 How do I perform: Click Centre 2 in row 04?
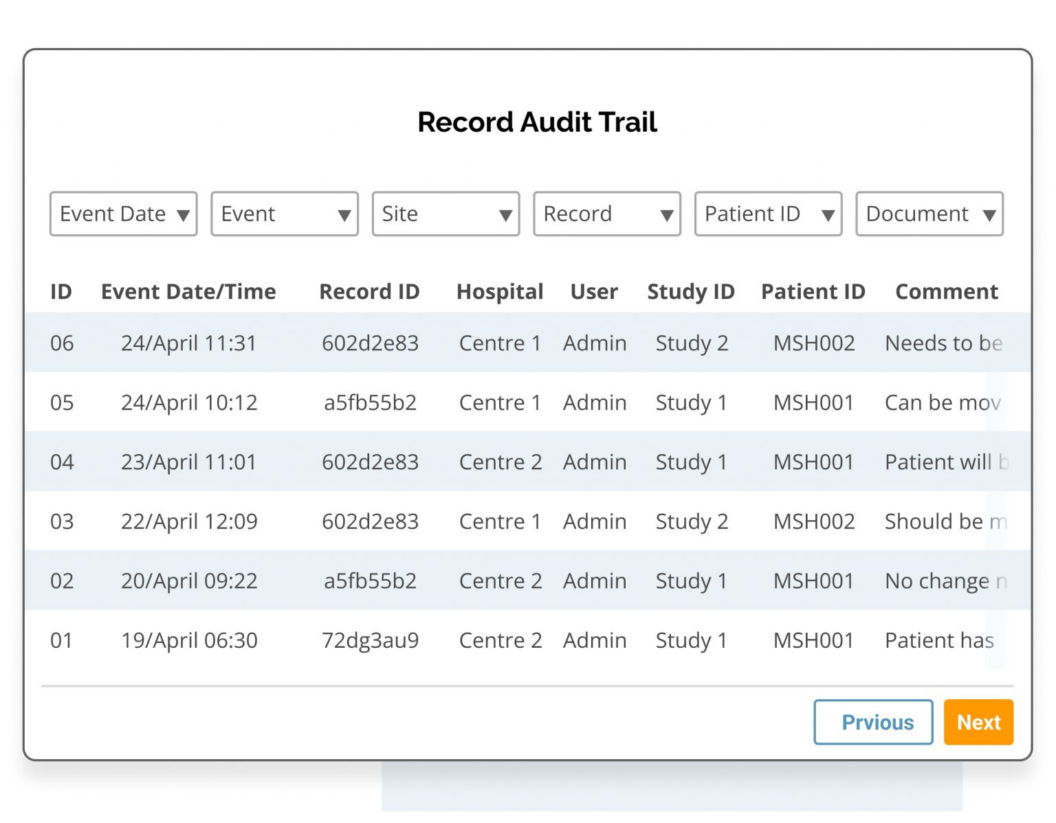click(500, 461)
